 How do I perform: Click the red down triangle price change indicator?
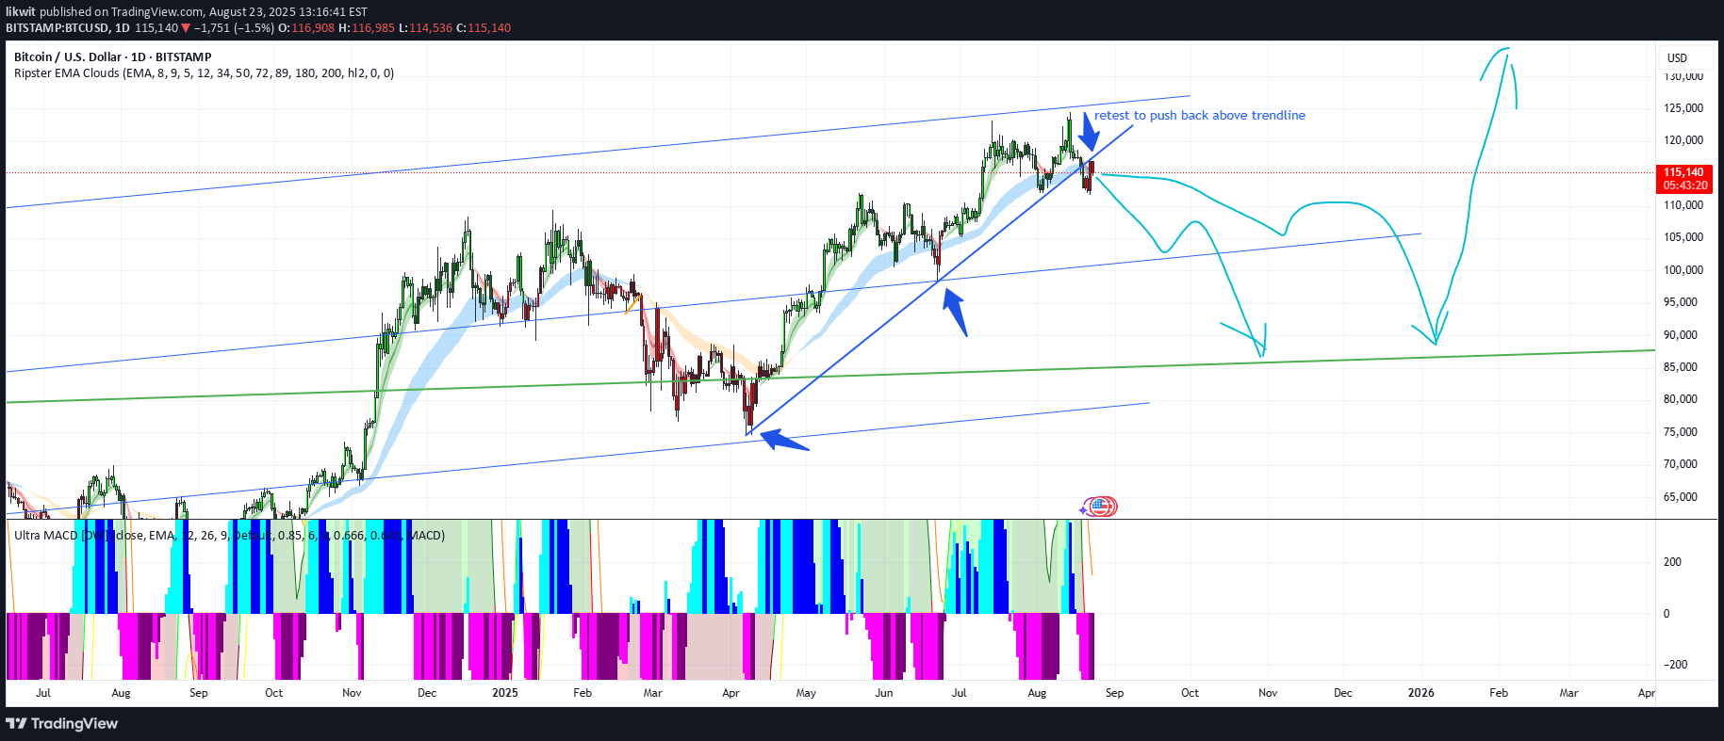[x=186, y=28]
